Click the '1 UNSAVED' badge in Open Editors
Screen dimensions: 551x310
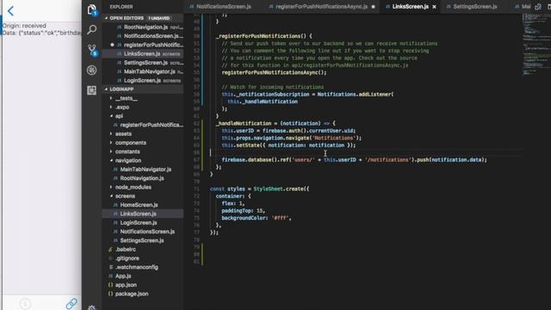point(158,18)
